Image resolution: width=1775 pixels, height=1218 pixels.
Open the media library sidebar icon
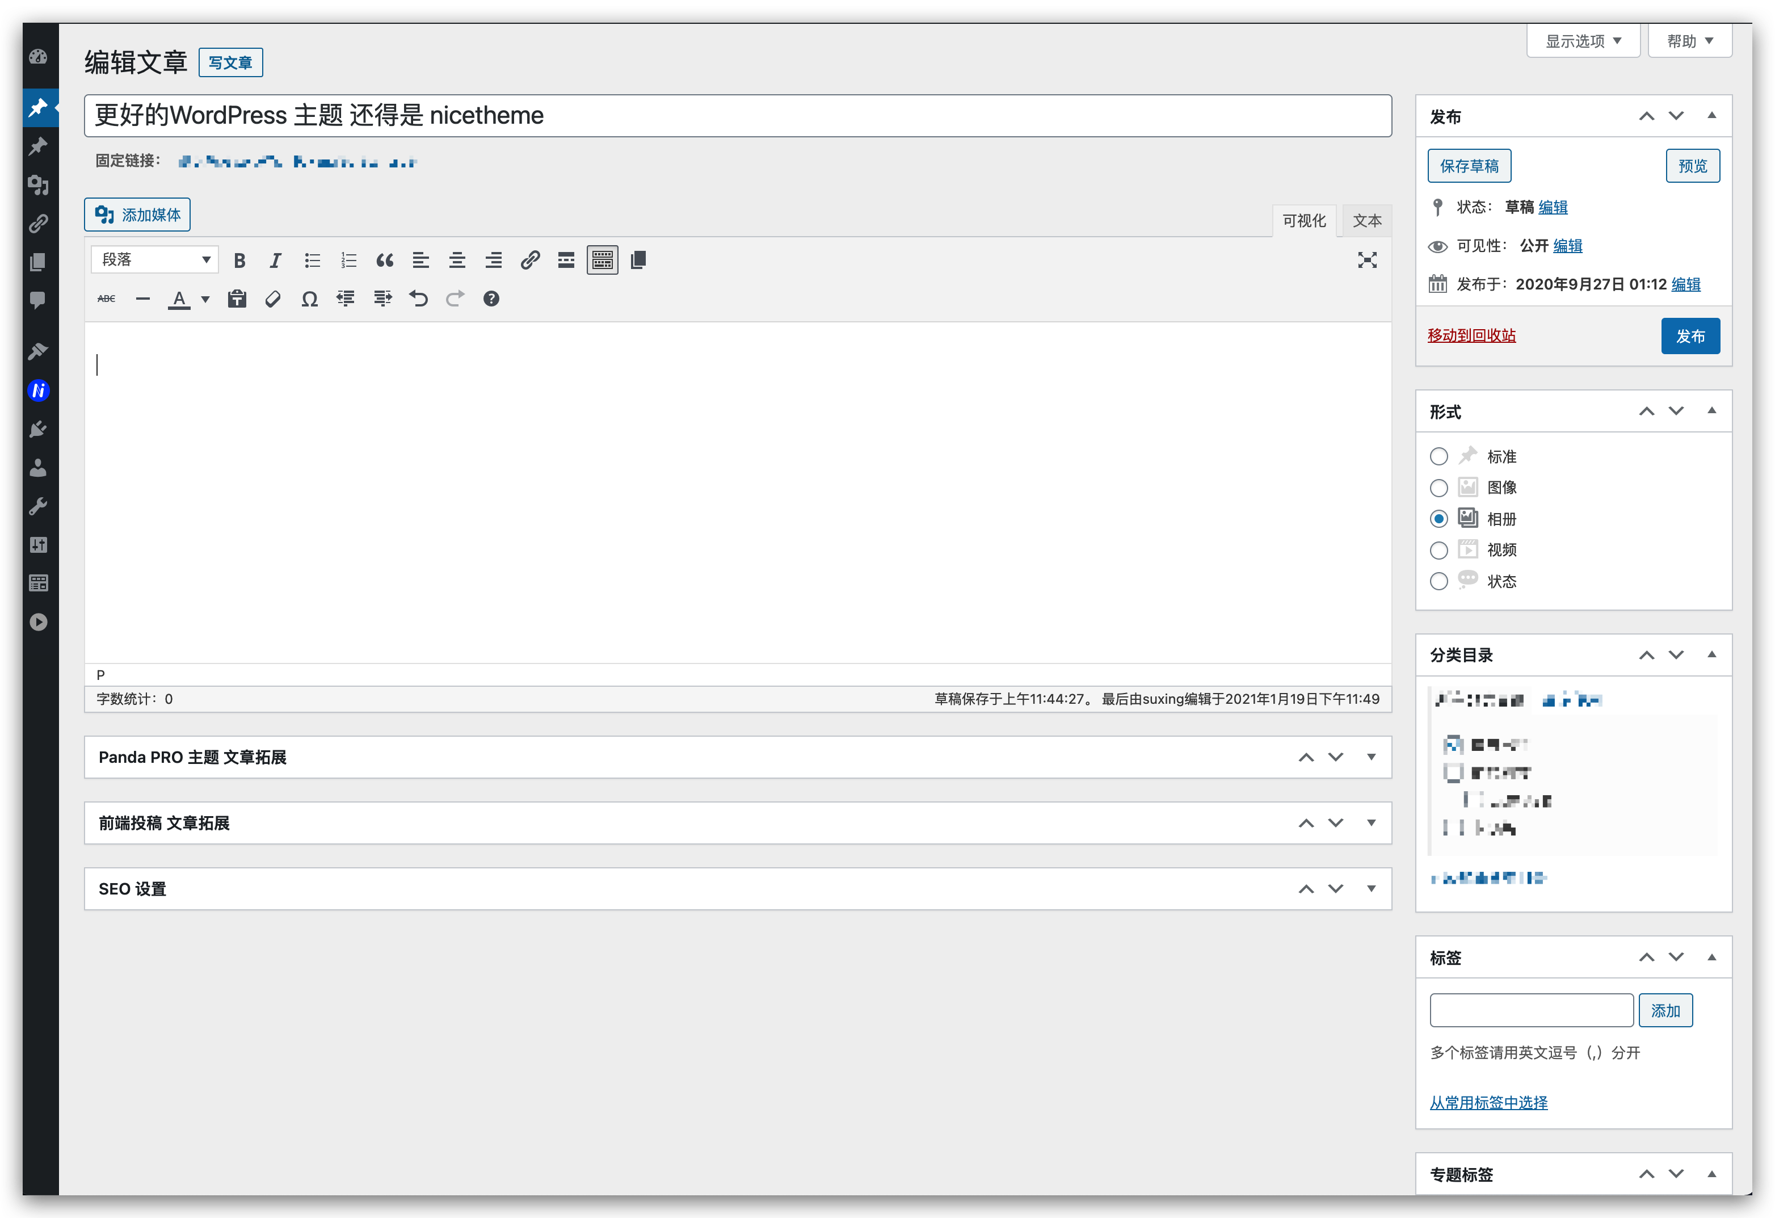38,185
